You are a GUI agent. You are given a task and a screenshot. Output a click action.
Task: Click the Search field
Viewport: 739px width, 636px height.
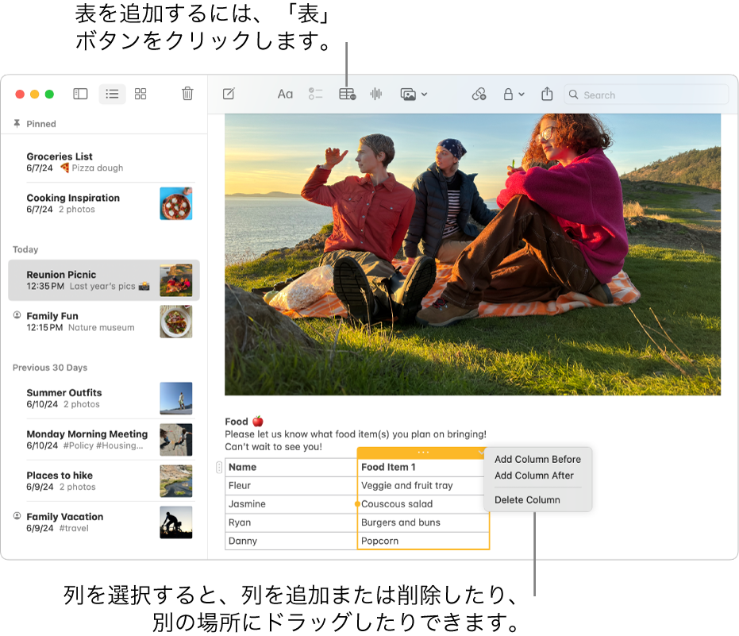point(645,94)
